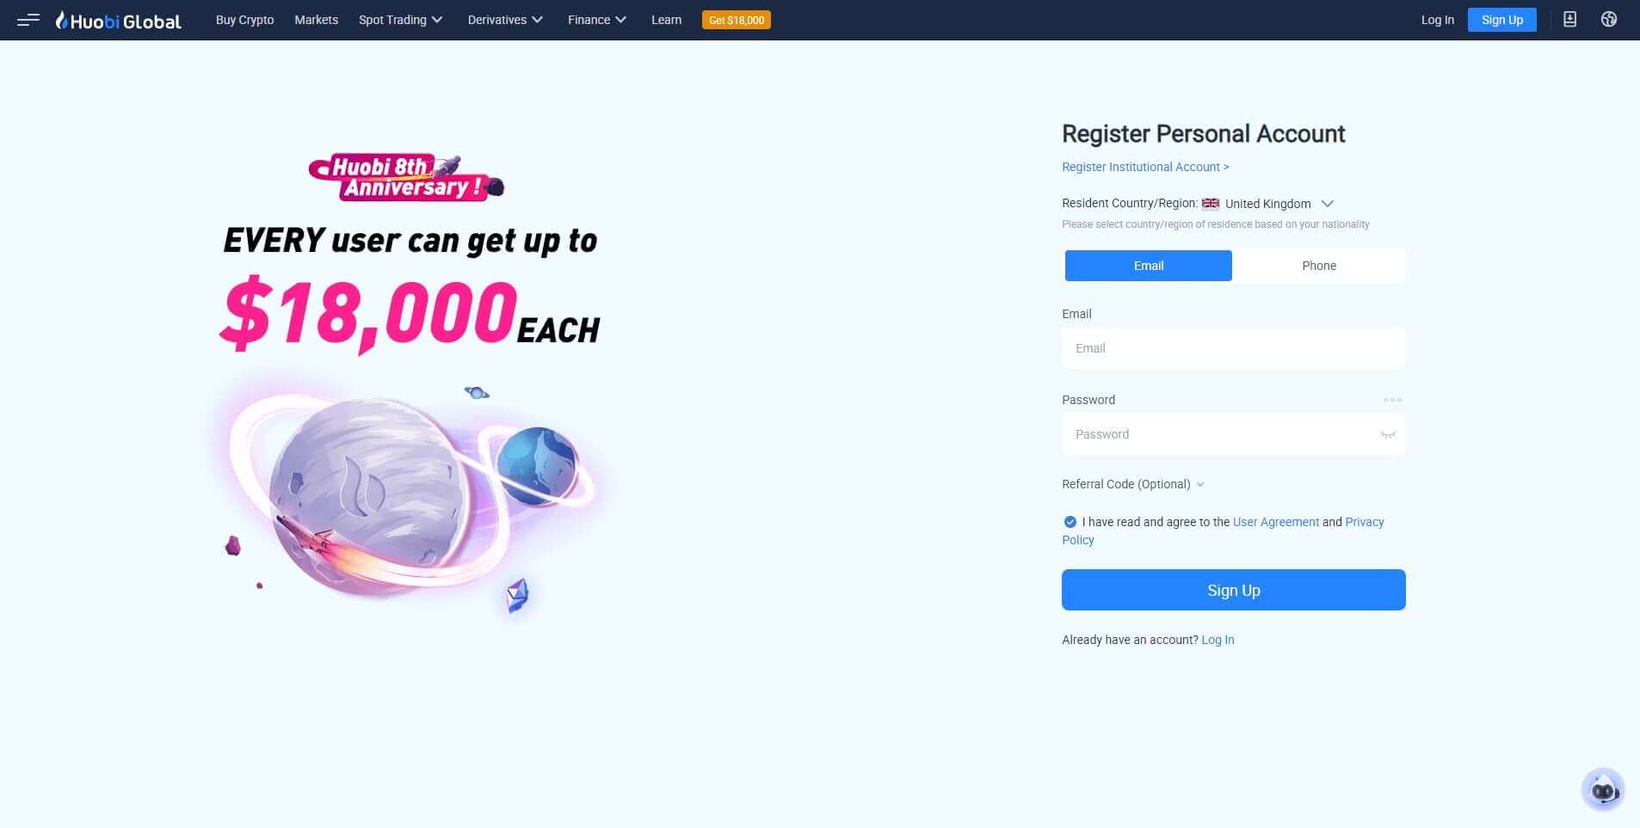Screen dimensions: 1640x828
Task: Open Register Institutional Account link
Action: (1145, 167)
